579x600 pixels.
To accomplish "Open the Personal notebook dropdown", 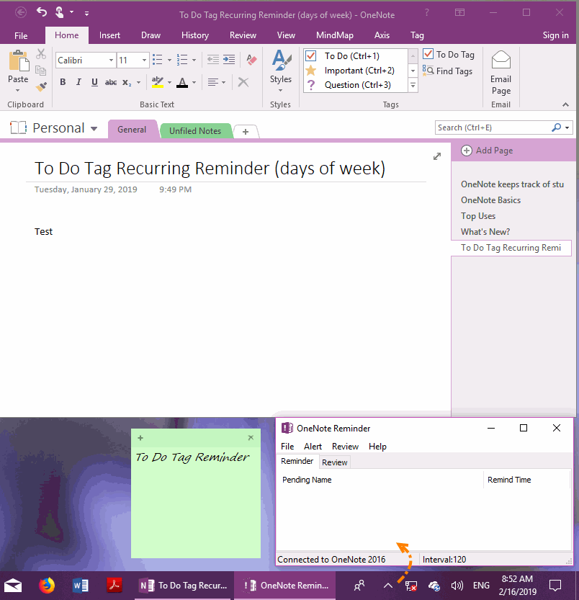I will (x=94, y=128).
